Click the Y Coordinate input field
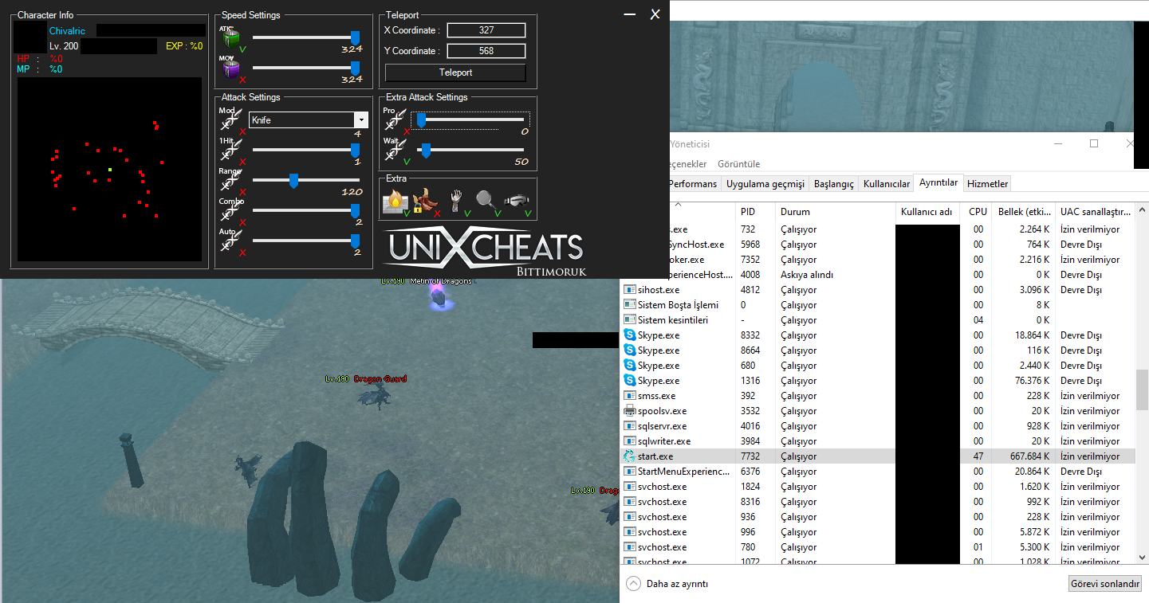Viewport: 1149px width, 603px height. click(x=486, y=51)
